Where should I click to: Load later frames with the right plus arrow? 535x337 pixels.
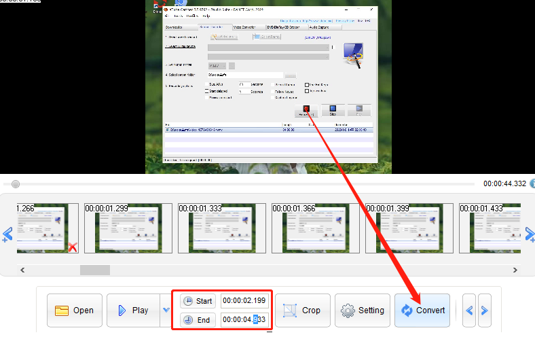(x=530, y=234)
